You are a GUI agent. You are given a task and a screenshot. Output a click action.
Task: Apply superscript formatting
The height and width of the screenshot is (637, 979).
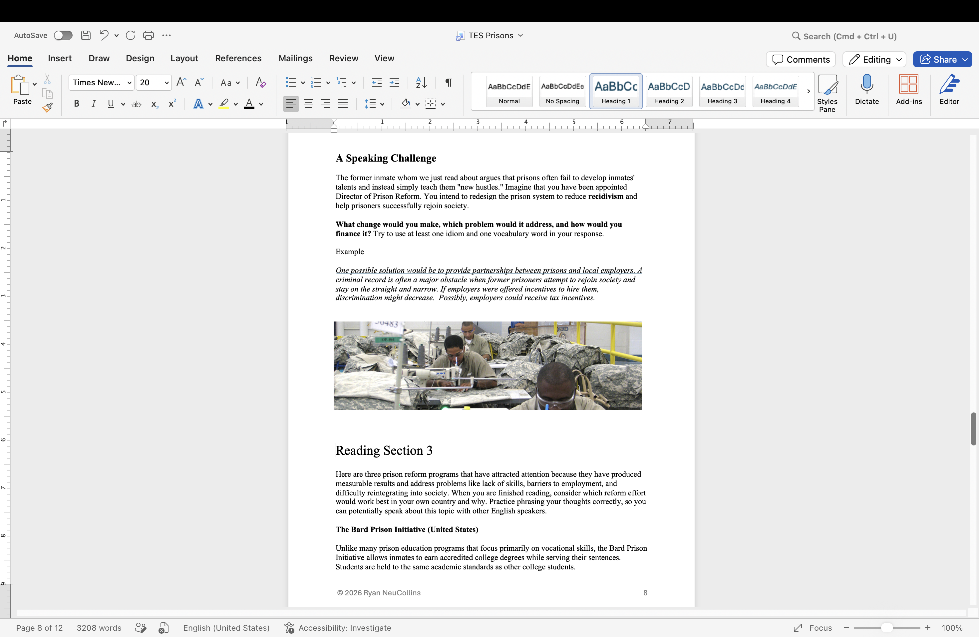(x=172, y=104)
